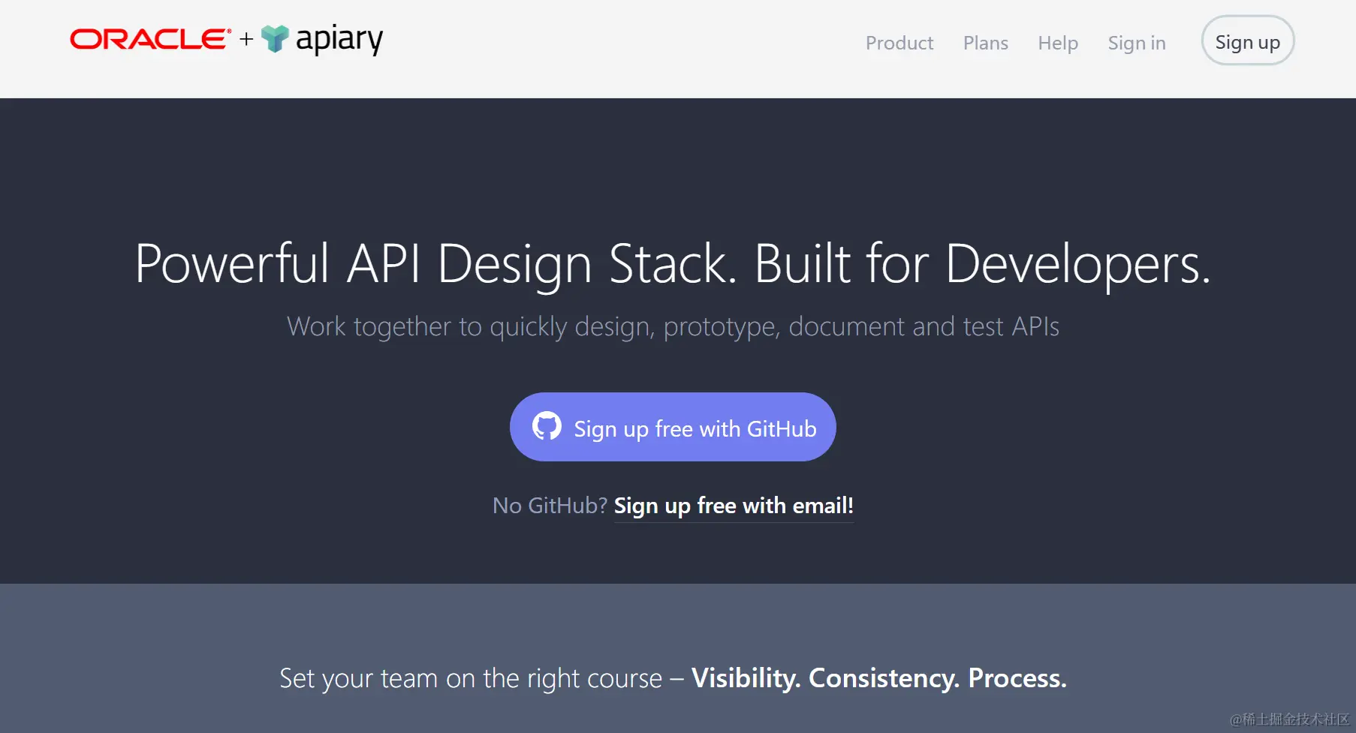
Task: Click the Oracle logo in header
Action: tap(150, 39)
